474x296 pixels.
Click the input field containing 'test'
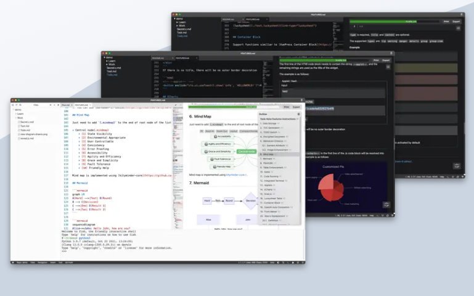coord(333,92)
